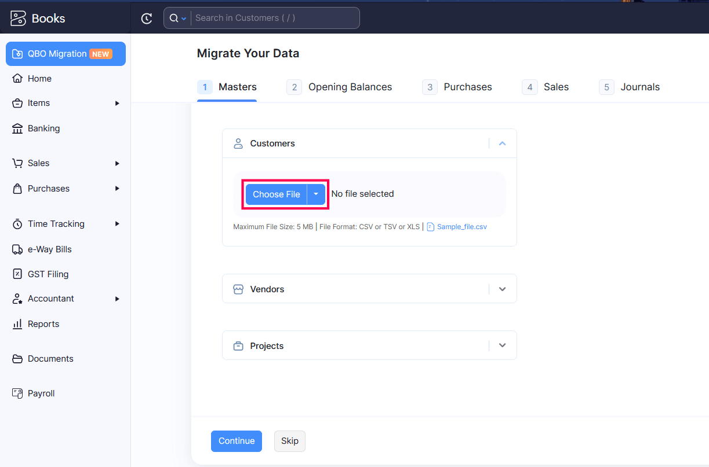Viewport: 709px width, 467px height.
Task: Type in the Search in Customers field
Action: coord(275,18)
